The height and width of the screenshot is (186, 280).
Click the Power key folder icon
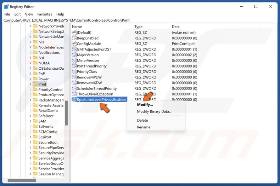(x=35, y=79)
